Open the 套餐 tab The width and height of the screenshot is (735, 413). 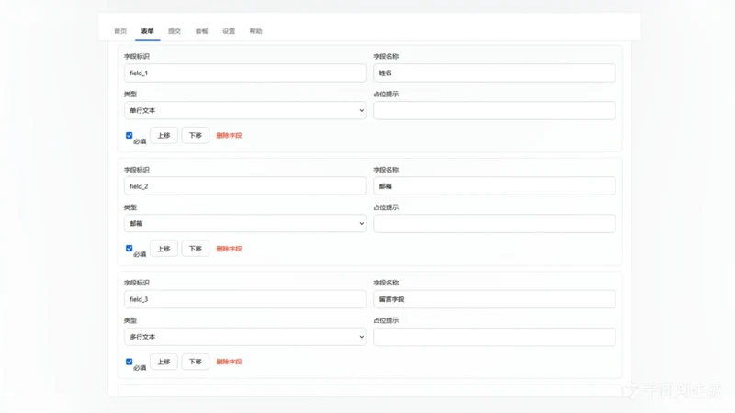201,31
